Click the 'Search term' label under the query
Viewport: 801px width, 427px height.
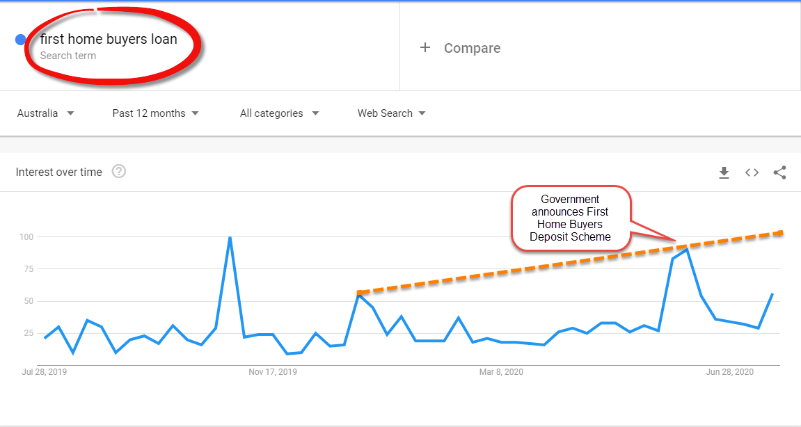tap(68, 56)
